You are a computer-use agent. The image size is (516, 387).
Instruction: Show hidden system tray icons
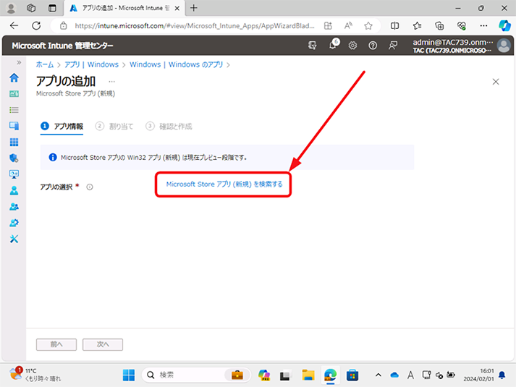378,375
